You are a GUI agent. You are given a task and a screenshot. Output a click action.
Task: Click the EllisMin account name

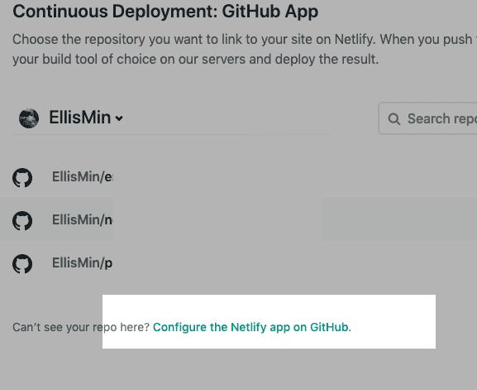point(80,118)
